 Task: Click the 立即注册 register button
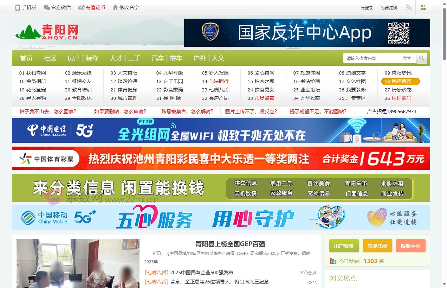[x=377, y=246]
